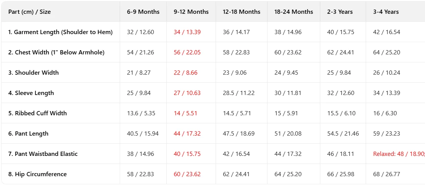Click the Chest Width row label
425x185 pixels.
pos(56,52)
